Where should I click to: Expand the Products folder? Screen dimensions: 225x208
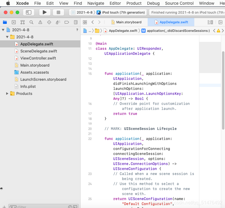pyautogui.click(x=7, y=93)
